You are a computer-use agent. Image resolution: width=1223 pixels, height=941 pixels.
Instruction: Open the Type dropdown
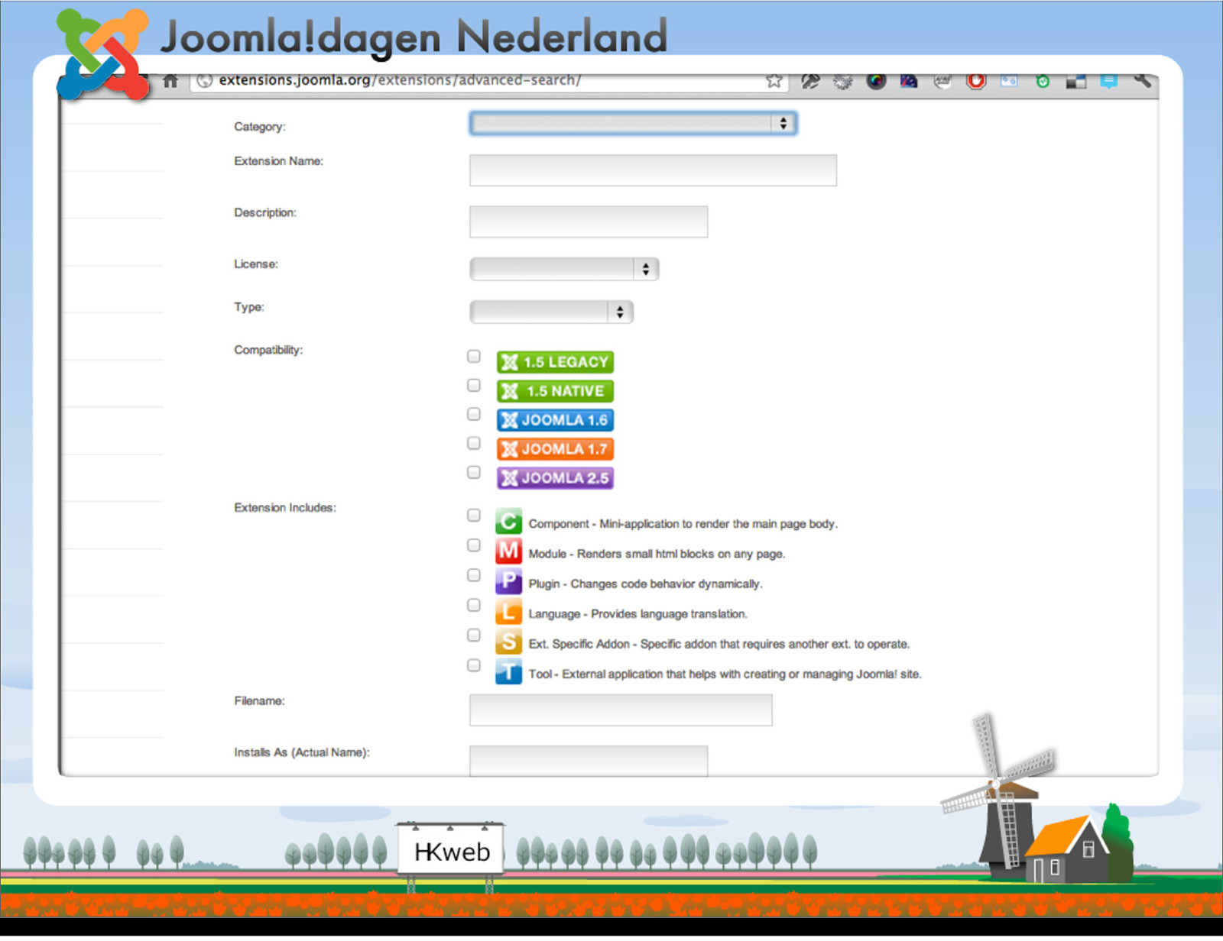click(x=551, y=312)
